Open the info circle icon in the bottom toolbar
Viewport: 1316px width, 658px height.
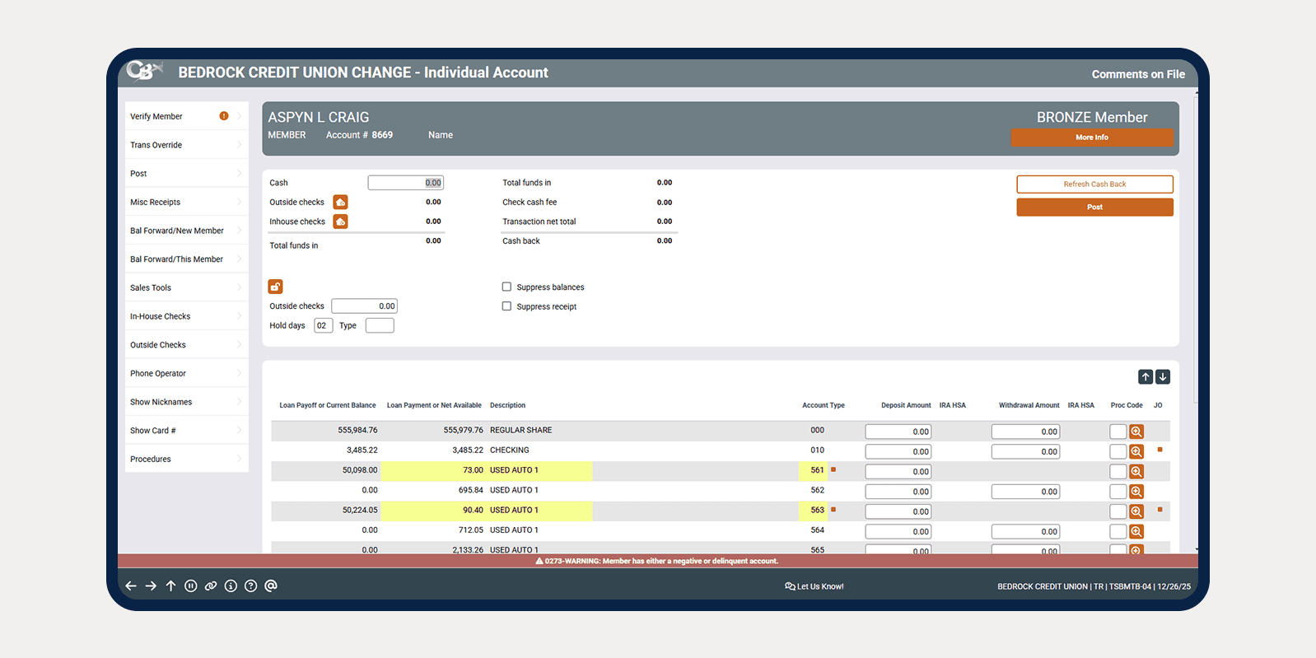(231, 586)
